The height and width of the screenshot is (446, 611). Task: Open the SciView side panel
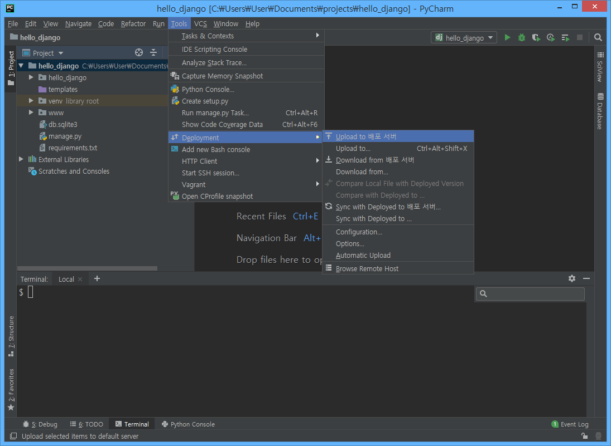(600, 67)
